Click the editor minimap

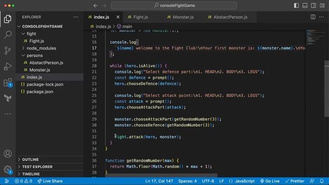[315, 38]
